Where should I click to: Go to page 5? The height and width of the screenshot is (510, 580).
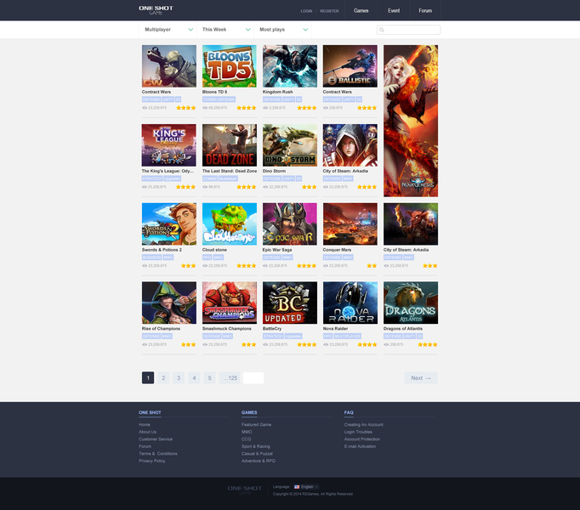(210, 377)
